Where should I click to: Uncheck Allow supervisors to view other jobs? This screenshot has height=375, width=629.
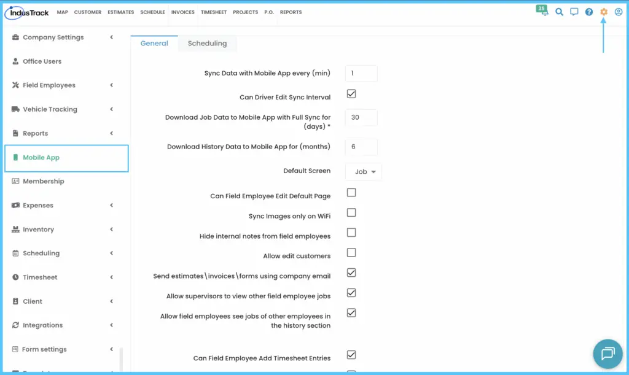tap(351, 293)
